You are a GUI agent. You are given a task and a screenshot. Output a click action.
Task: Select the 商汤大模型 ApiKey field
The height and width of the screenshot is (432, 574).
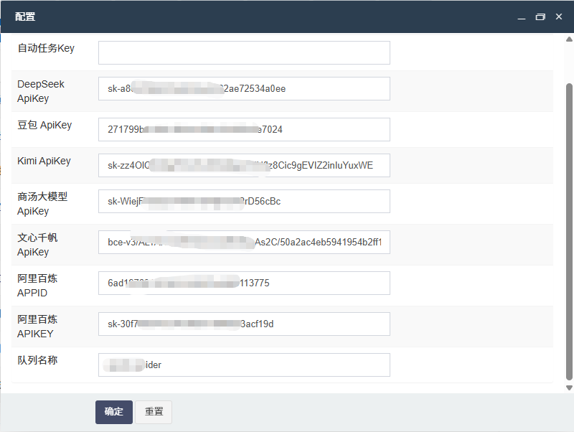click(x=244, y=202)
